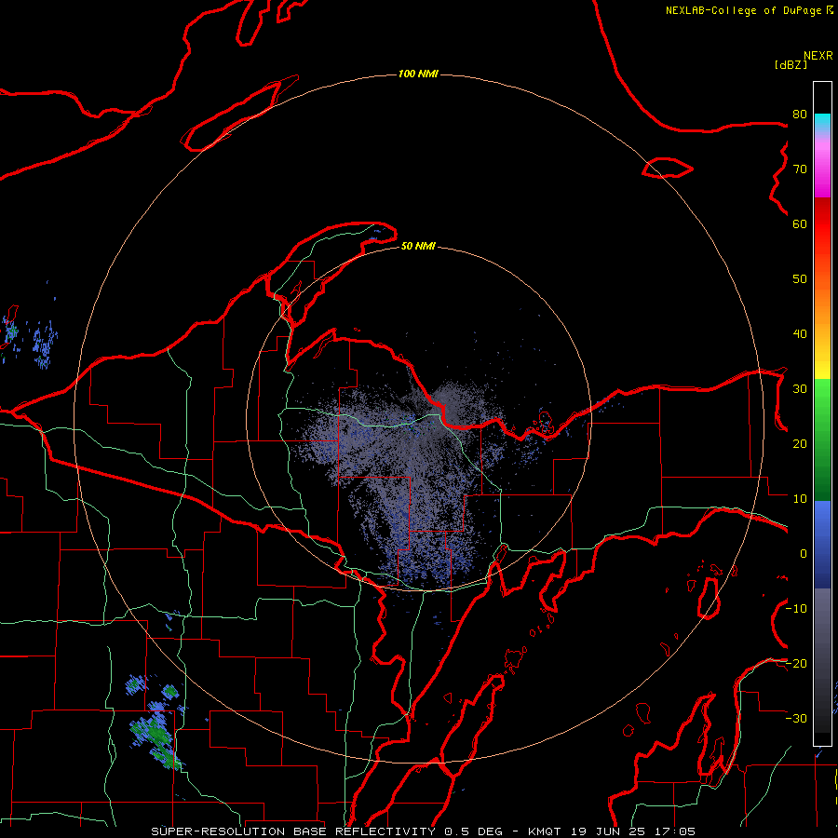
Task: Click the 70 value on dBZ scale
Action: pos(800,169)
